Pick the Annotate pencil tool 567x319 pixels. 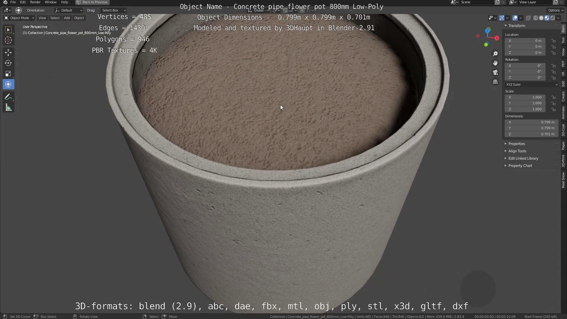(8, 97)
